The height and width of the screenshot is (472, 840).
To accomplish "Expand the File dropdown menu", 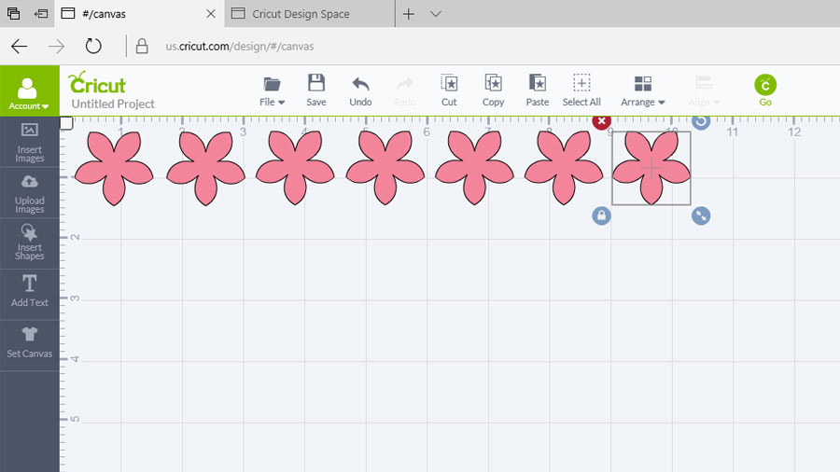I will tap(273, 90).
